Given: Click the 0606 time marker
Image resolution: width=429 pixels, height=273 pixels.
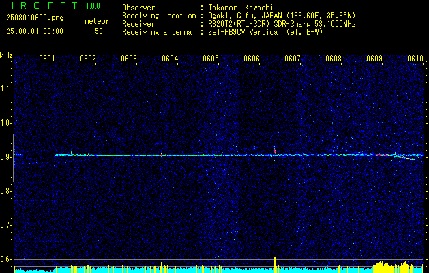Looking at the screenshot, I should coord(252,59).
